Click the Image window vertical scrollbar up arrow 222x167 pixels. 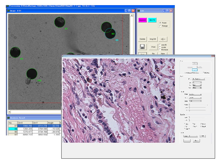[x=132, y=15]
